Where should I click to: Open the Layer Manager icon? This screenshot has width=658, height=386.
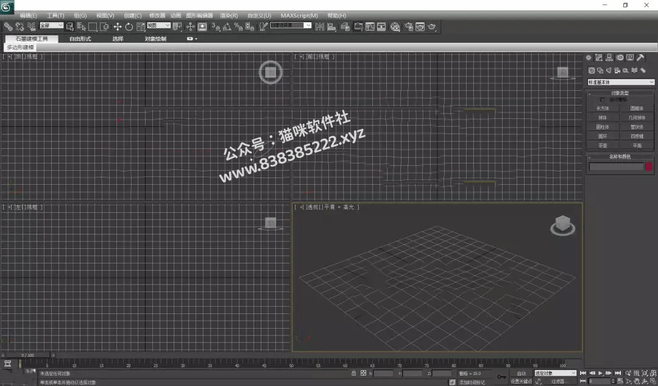click(x=345, y=27)
